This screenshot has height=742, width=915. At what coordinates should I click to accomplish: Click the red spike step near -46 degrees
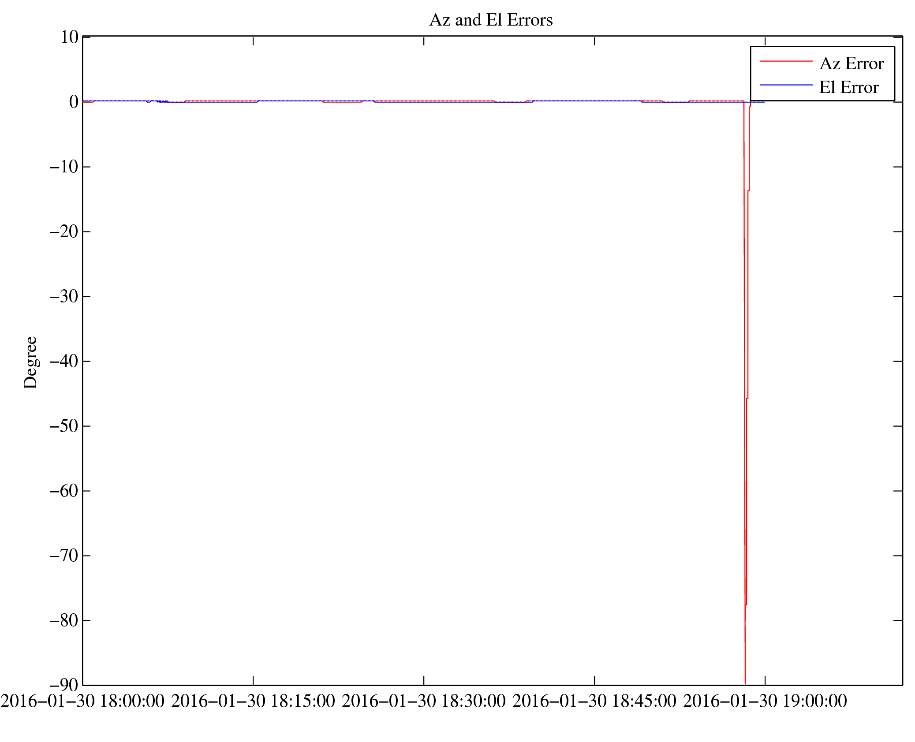click(747, 398)
